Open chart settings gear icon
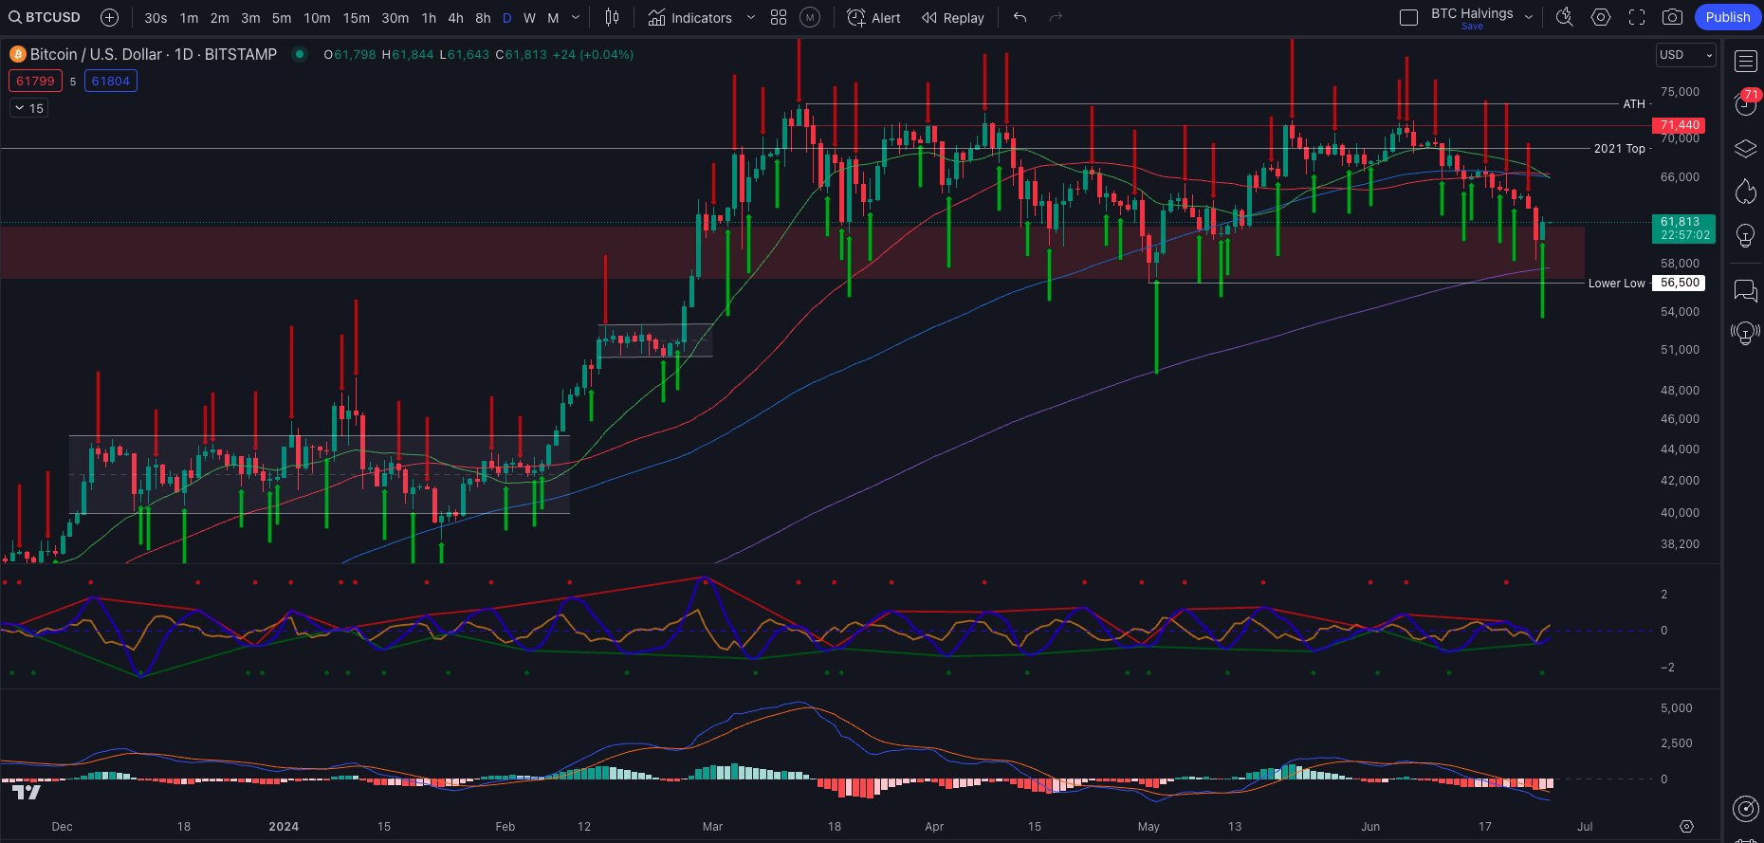Screen dimensions: 1764x843 (x=1601, y=17)
